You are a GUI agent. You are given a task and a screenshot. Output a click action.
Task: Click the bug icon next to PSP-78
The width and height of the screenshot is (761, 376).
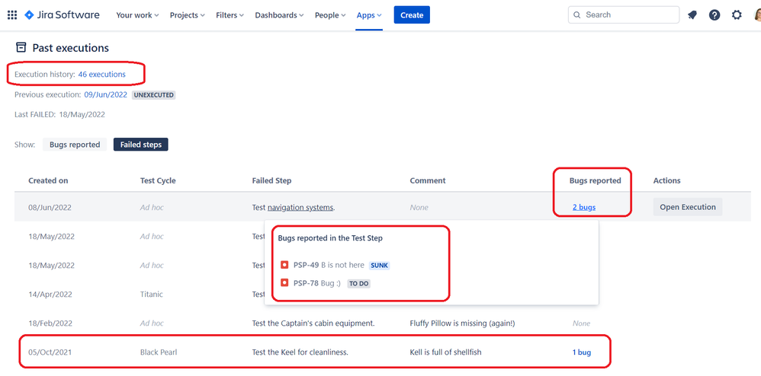pyautogui.click(x=285, y=283)
